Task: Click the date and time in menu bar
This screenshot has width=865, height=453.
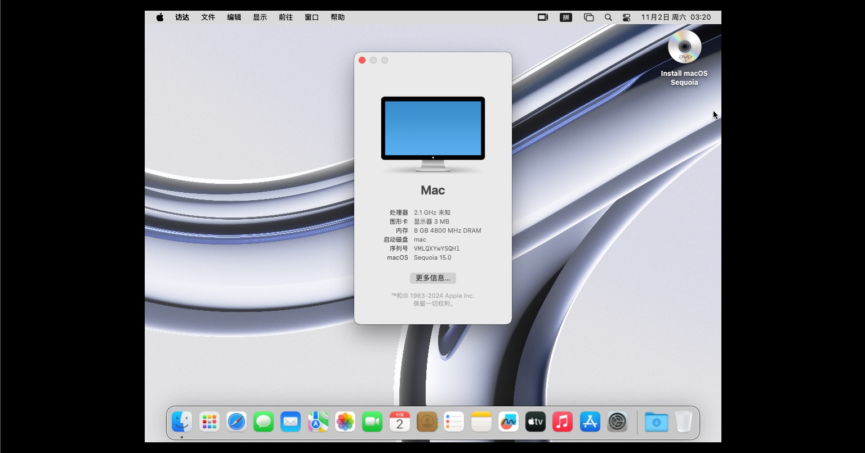Action: point(676,17)
